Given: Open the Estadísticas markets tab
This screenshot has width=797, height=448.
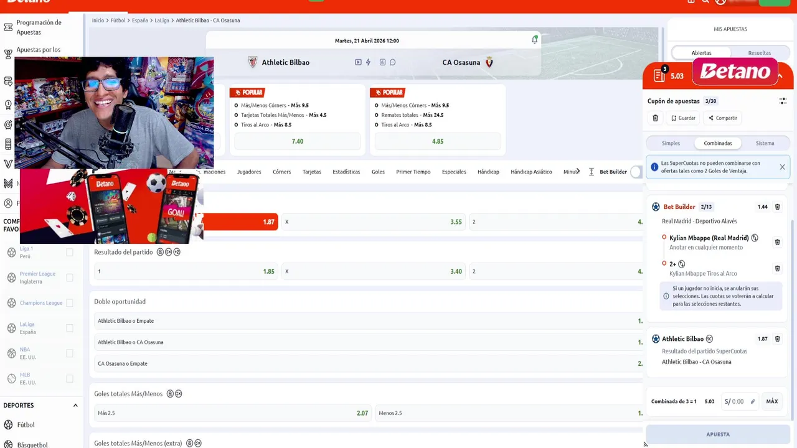Looking at the screenshot, I should [x=346, y=172].
